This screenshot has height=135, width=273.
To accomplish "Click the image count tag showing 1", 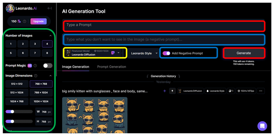I will [231, 91].
